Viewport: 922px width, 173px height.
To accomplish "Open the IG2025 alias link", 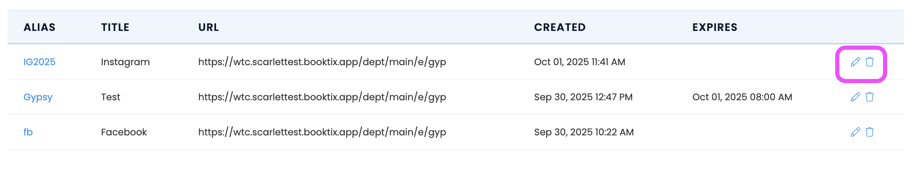I will pyautogui.click(x=39, y=62).
